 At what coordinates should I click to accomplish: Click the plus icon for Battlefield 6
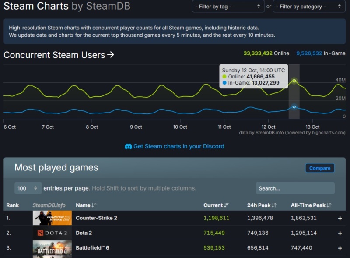[340, 248]
